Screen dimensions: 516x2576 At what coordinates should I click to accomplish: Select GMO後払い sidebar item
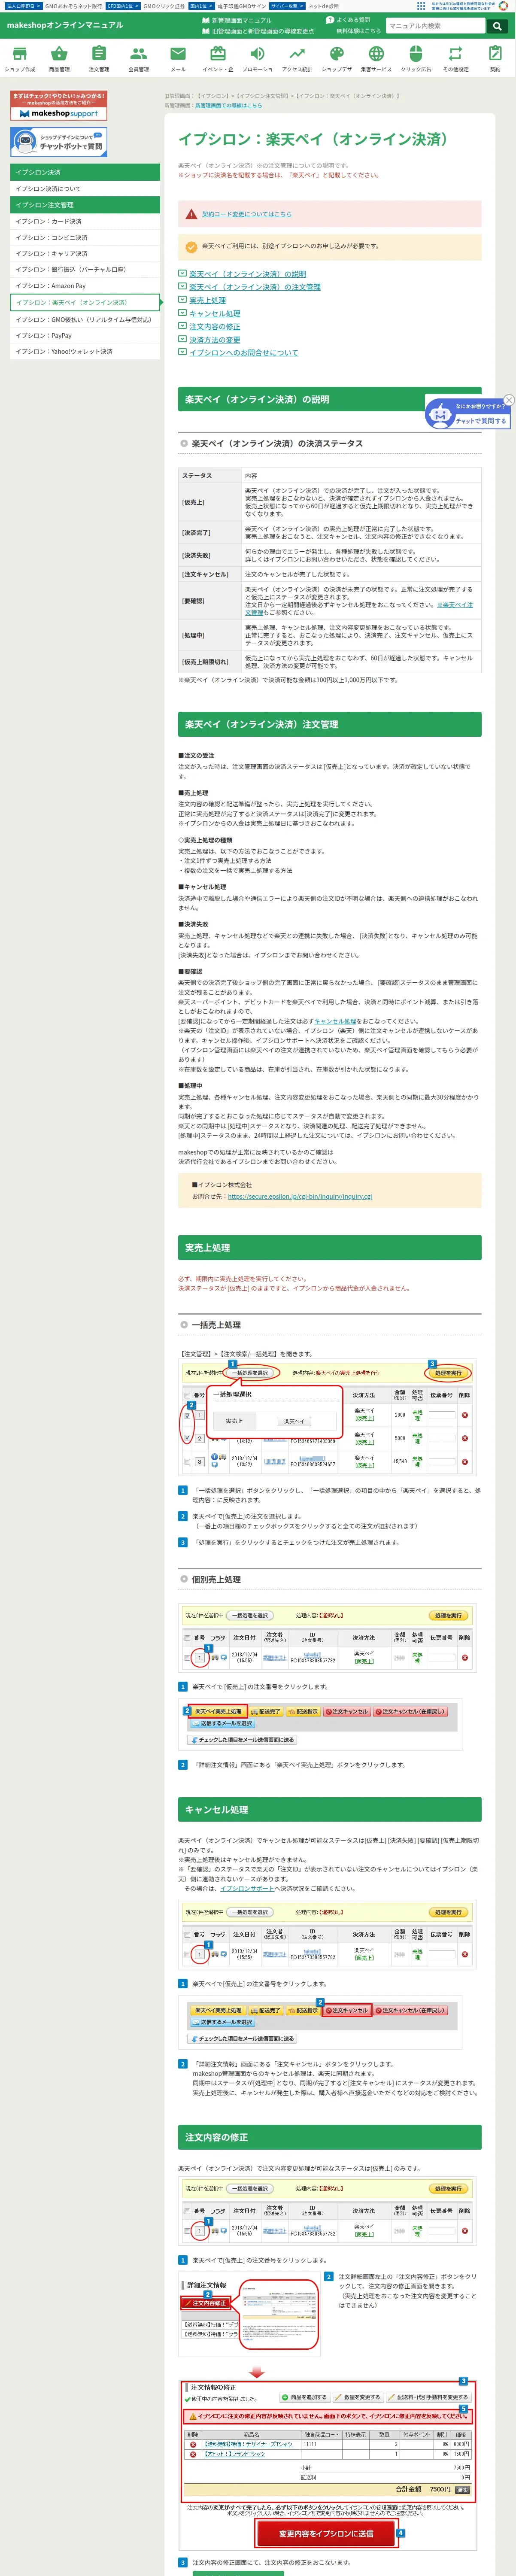[85, 320]
